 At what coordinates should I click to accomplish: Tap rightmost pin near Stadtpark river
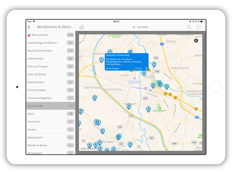167,87
